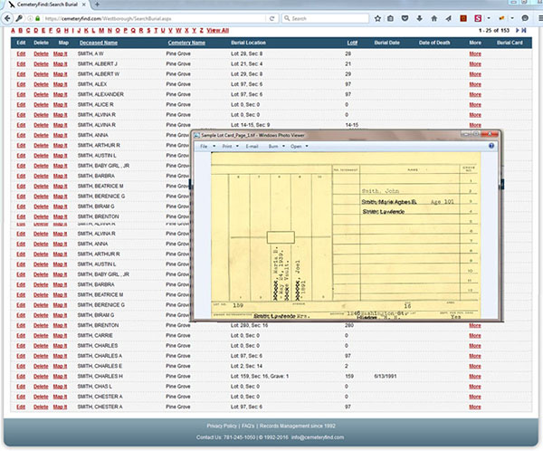
Task: Edit the SMITH, CARRIE record
Action: click(x=21, y=336)
